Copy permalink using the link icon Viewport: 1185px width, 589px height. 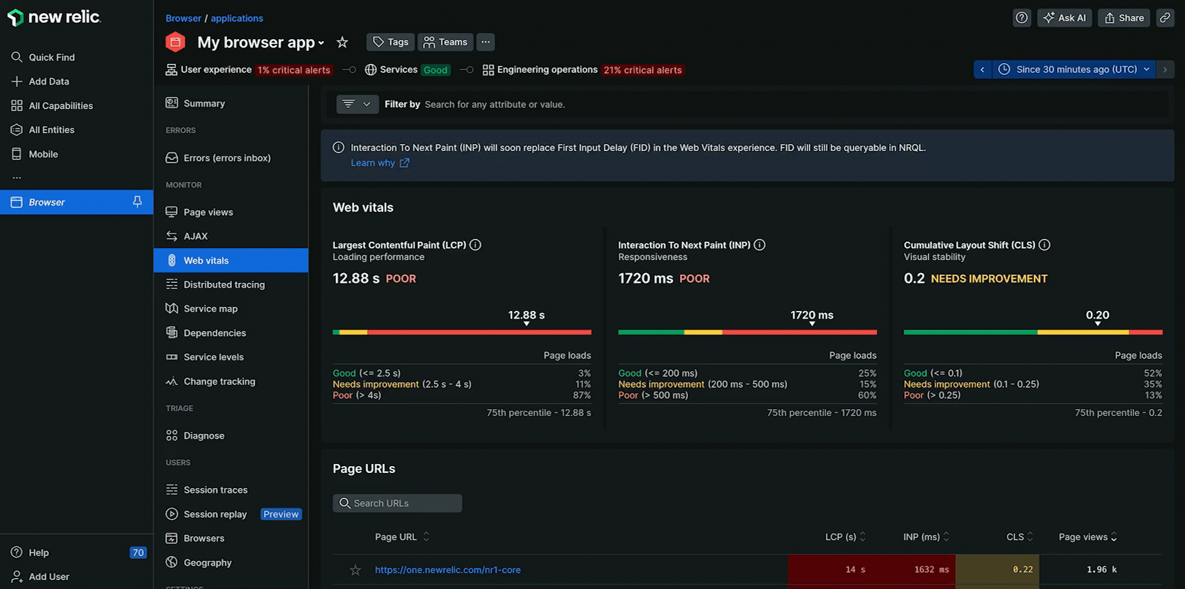tap(1165, 18)
